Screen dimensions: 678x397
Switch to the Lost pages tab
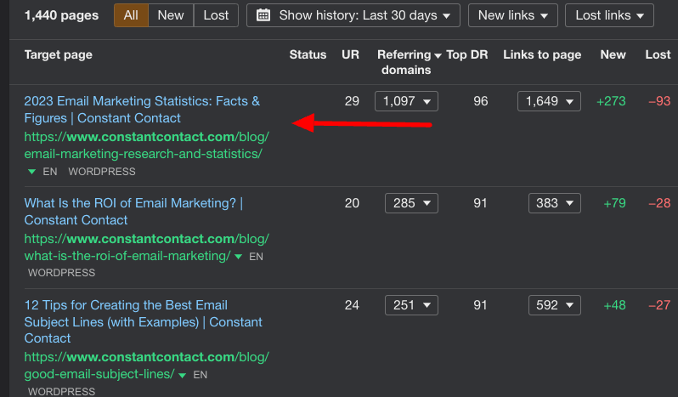point(216,15)
